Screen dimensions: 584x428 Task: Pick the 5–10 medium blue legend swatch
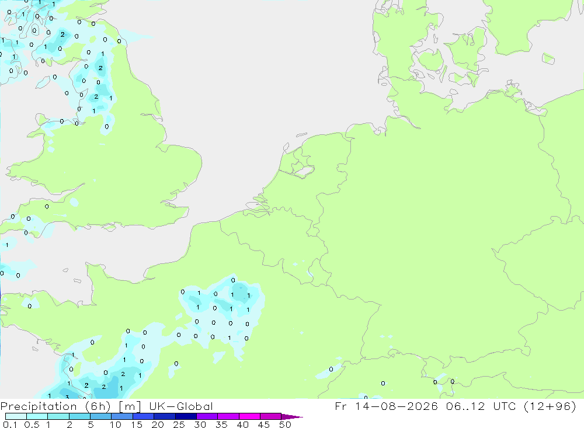[101, 416]
